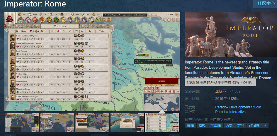The image size is (277, 136).
Task: Click the manpower value 5,880 in top bar
Action: tap(35, 14)
